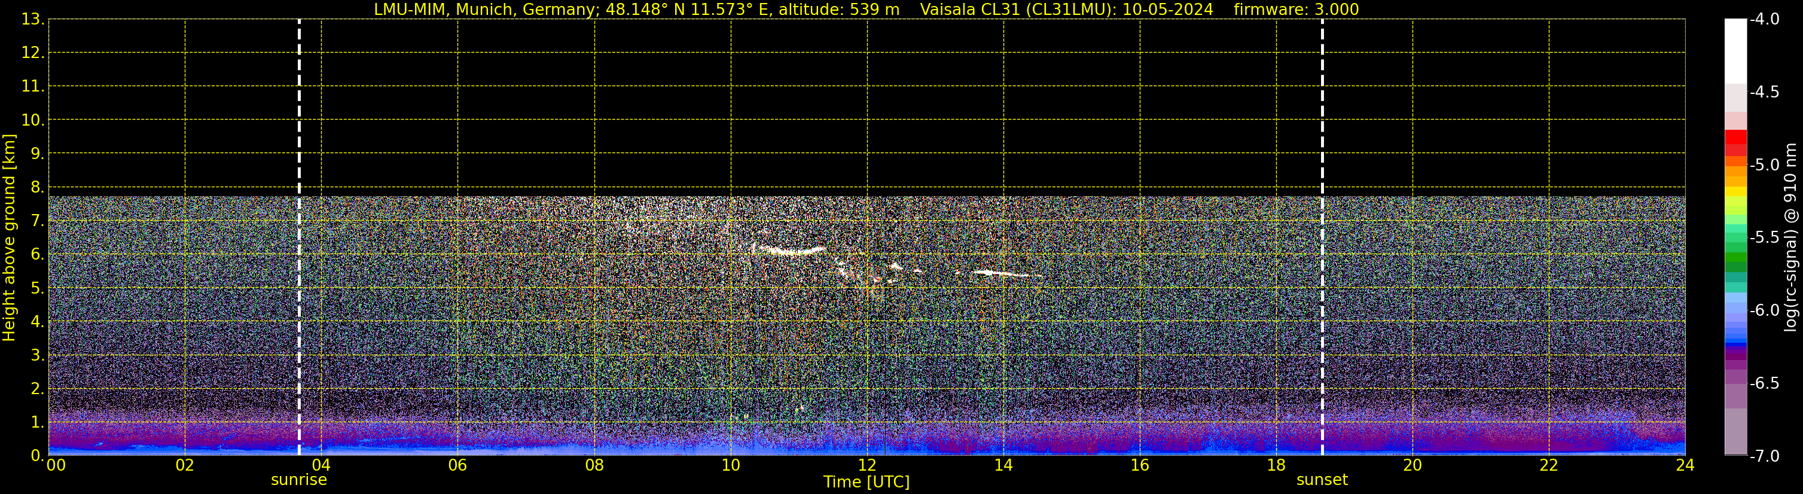The width and height of the screenshot is (1803, 494).
Task: Click the "24" tick label on the time axis
Action: [1685, 465]
